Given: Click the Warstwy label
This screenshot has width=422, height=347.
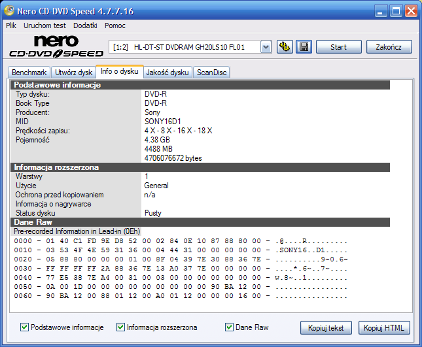Looking at the screenshot, I should pyautogui.click(x=29, y=176).
